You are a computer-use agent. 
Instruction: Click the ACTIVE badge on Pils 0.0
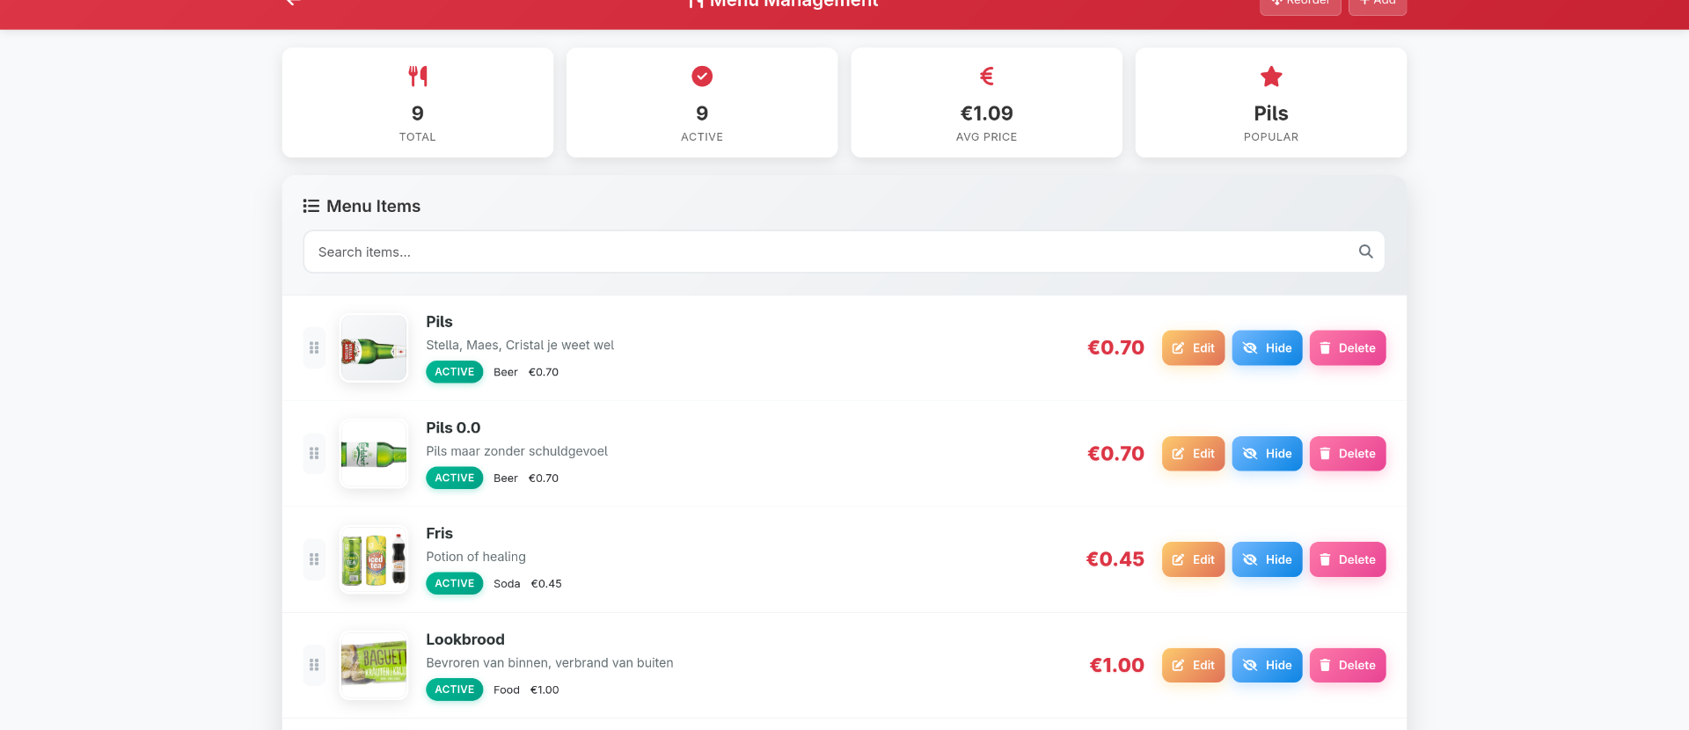(454, 478)
